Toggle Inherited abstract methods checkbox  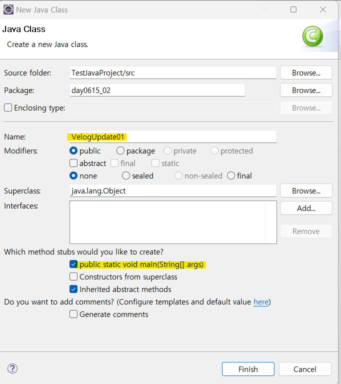point(73,289)
